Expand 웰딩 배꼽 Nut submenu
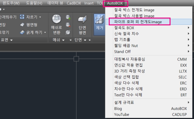 [x=149, y=45]
